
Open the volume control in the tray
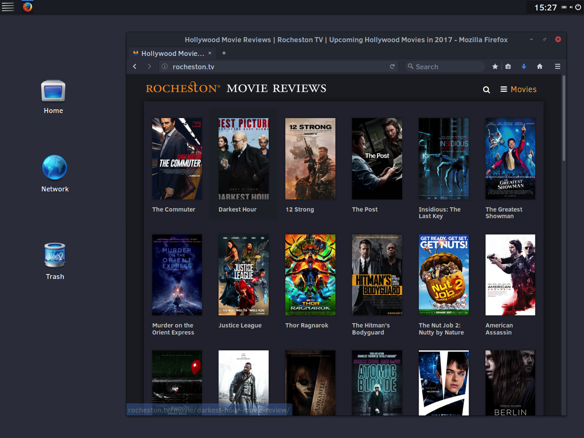[x=571, y=7]
